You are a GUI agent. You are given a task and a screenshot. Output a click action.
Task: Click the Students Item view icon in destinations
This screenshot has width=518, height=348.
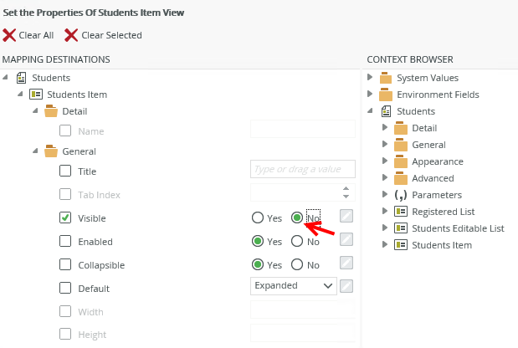pos(36,95)
